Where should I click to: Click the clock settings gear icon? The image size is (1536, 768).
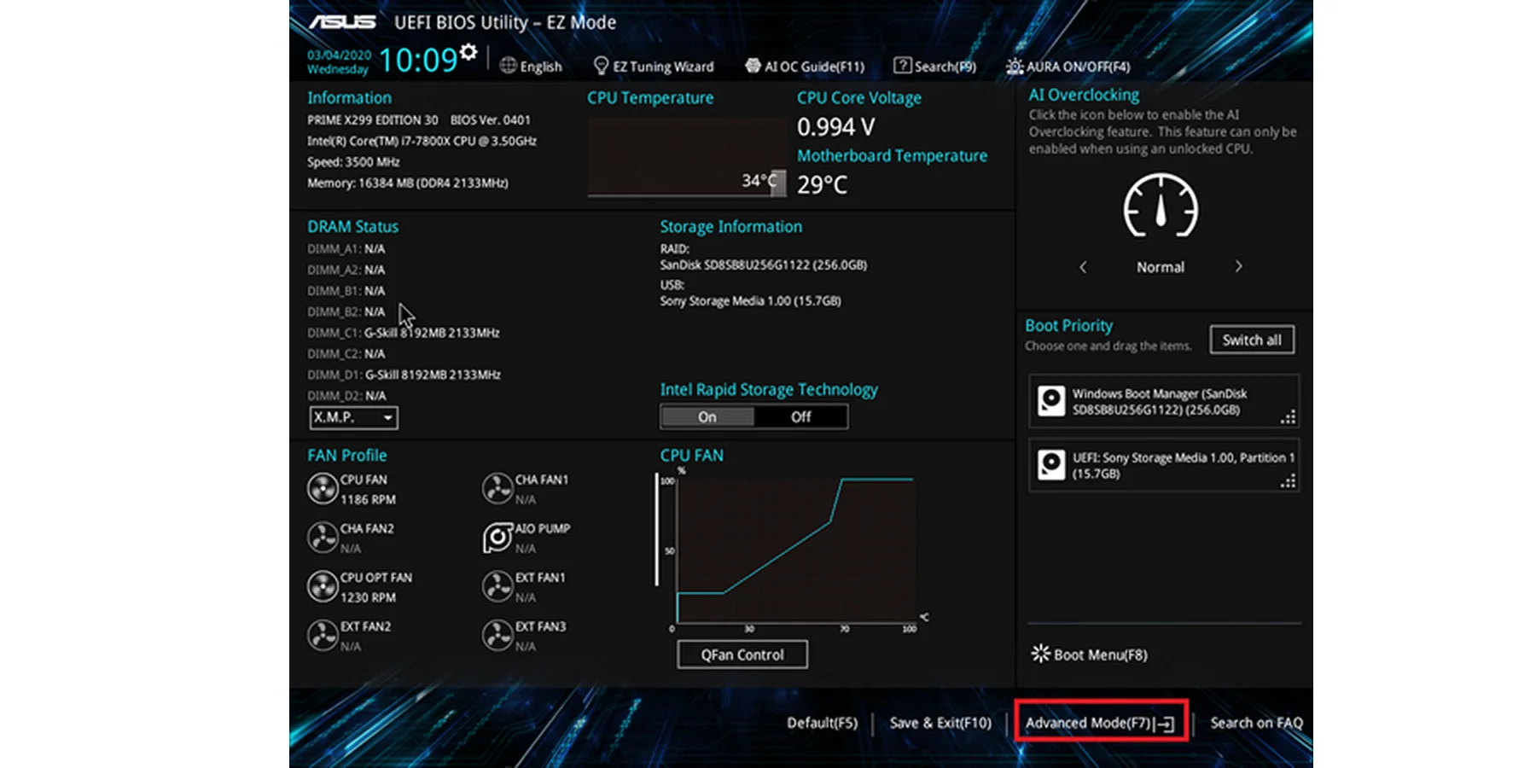pyautogui.click(x=468, y=51)
